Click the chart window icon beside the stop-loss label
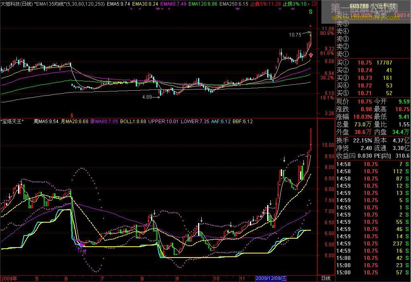Image resolution: width=411 pixels, height=282 pixels. tap(314, 4)
